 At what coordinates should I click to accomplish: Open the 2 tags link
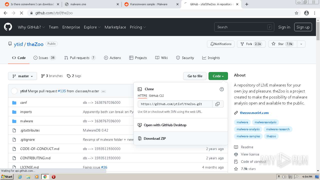pyautogui.click(x=74, y=76)
